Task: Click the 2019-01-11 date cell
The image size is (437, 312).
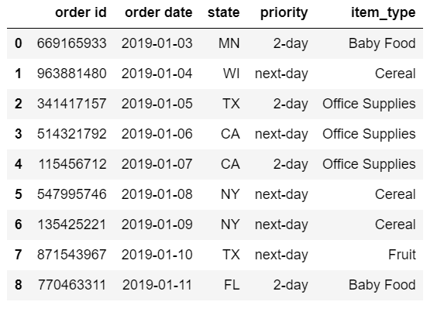Action: click(x=157, y=285)
